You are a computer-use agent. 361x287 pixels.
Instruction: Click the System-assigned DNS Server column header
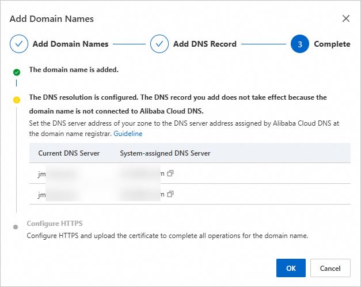pyautogui.click(x=165, y=153)
